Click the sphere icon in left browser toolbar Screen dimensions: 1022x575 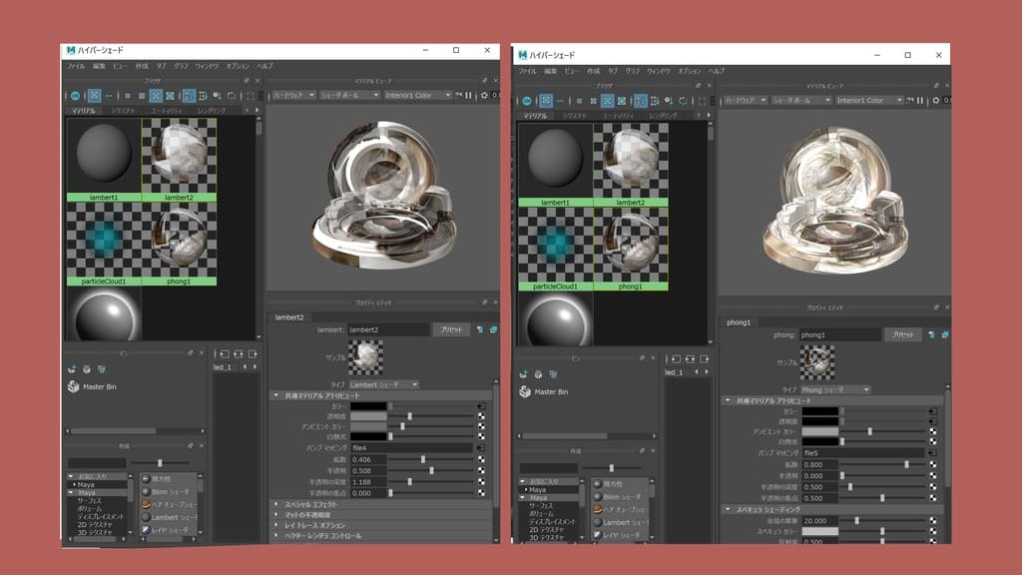click(x=76, y=96)
